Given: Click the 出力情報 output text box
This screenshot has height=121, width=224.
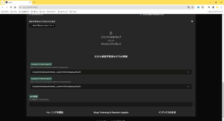Looking at the screenshot, I should point(111,104).
